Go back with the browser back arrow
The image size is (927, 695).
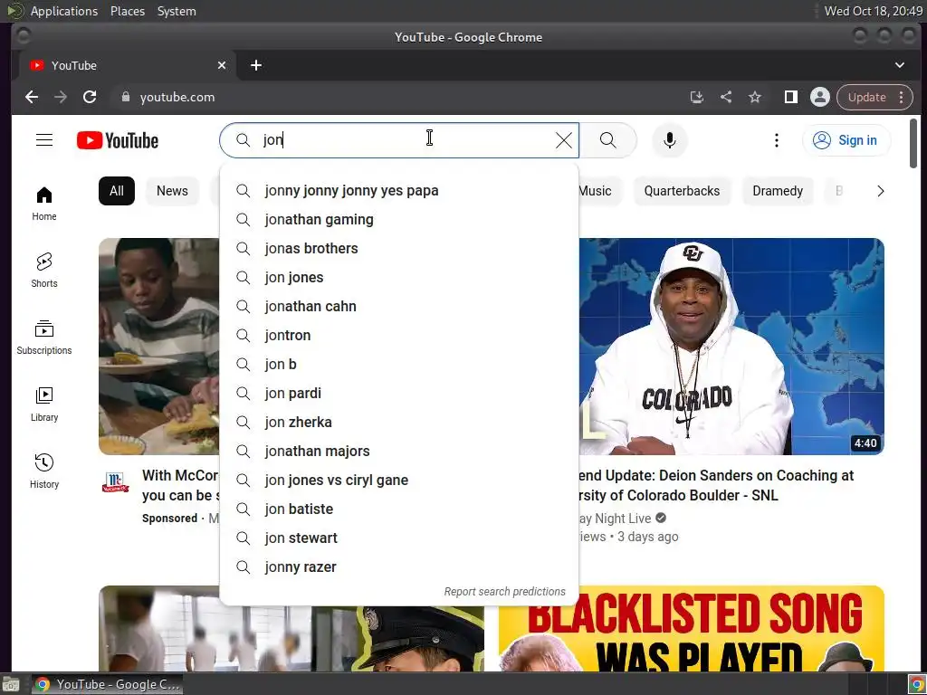pyautogui.click(x=32, y=97)
